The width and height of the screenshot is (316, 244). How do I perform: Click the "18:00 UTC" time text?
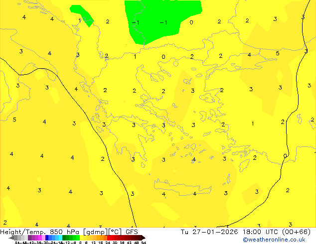pos(261,232)
